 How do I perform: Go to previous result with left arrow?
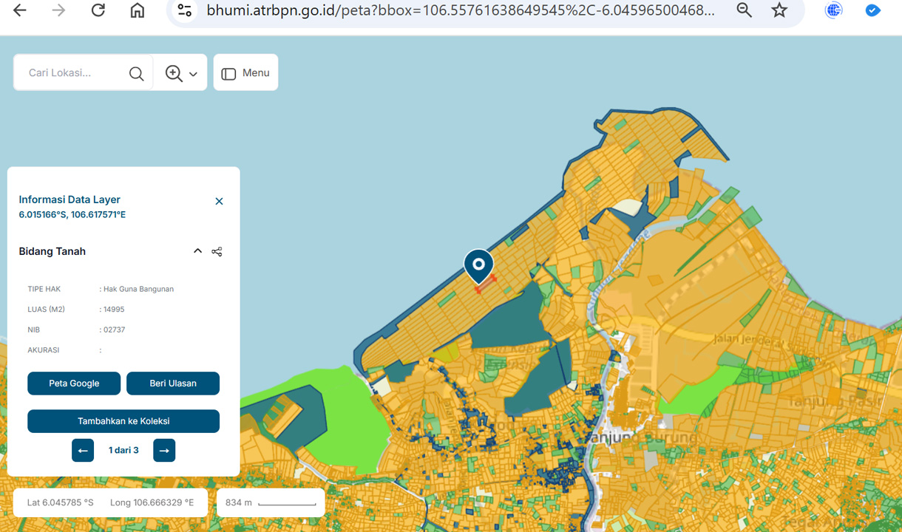coord(83,450)
